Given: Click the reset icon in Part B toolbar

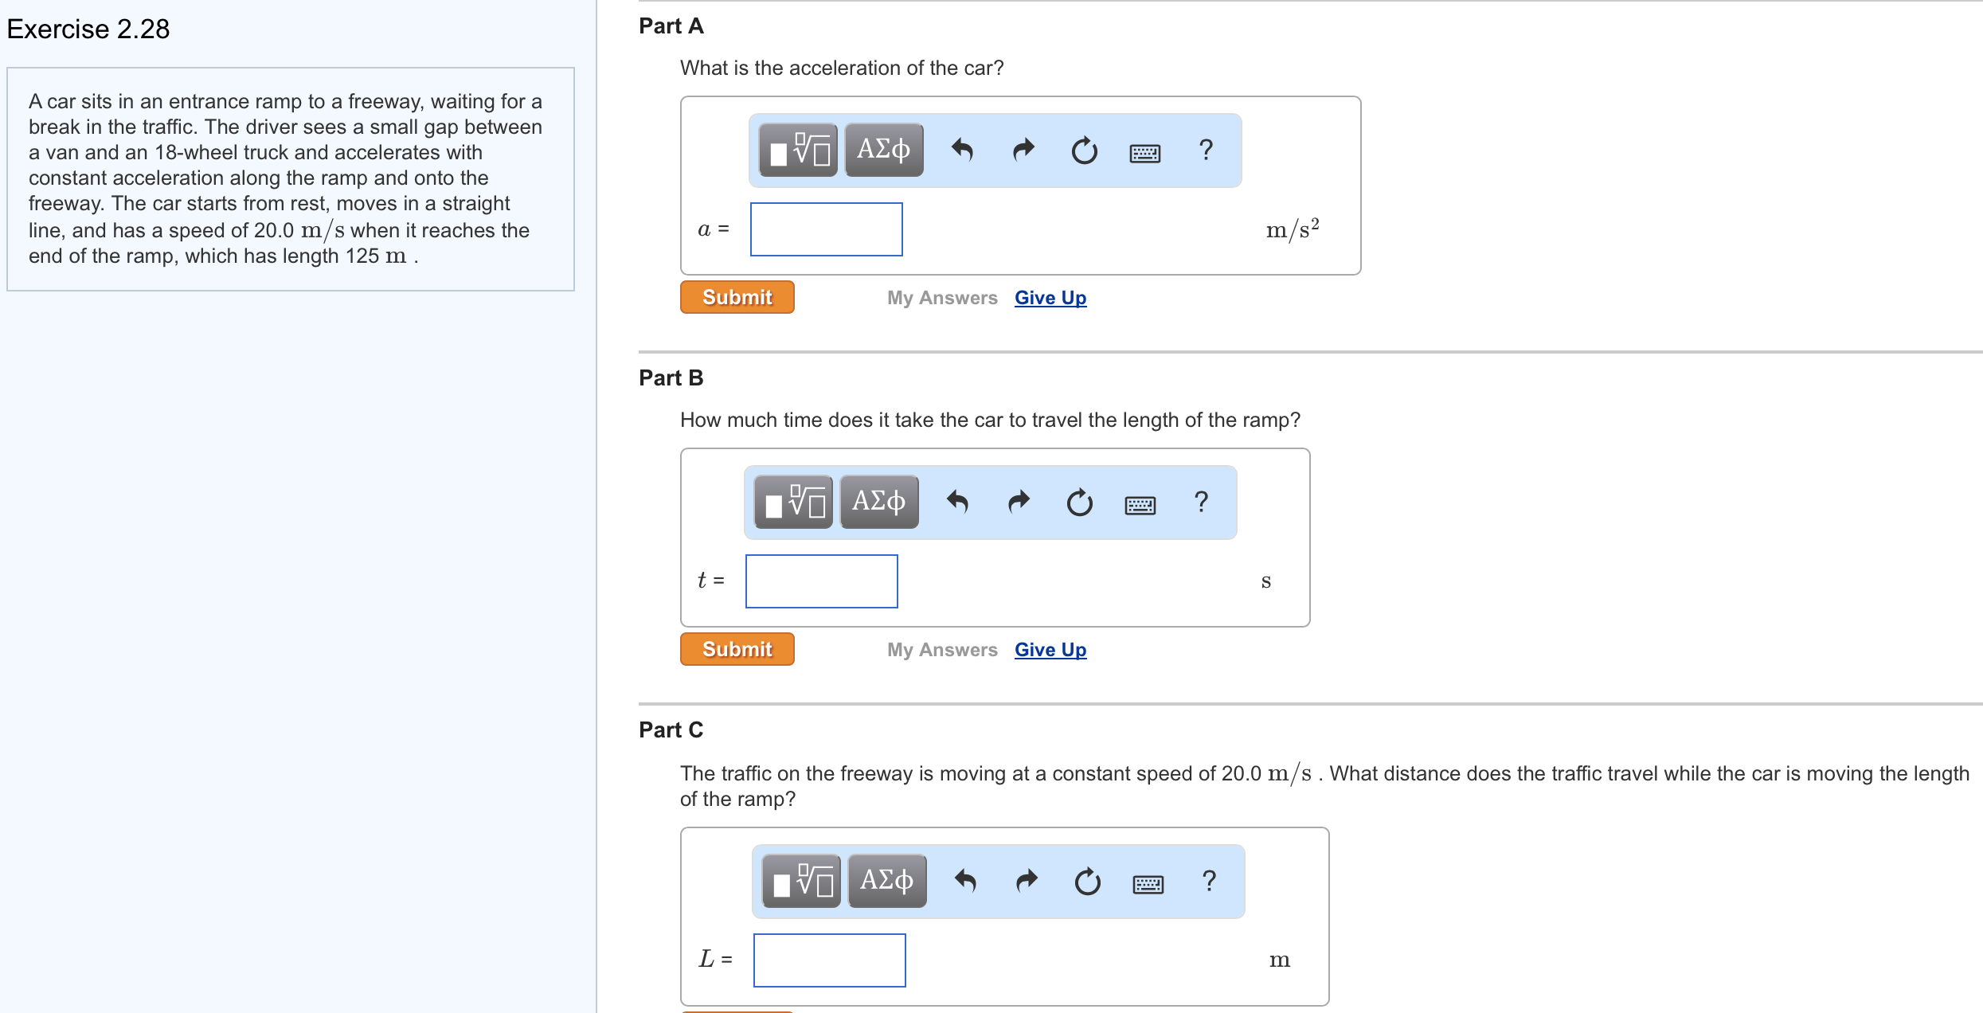Looking at the screenshot, I should 1079,502.
